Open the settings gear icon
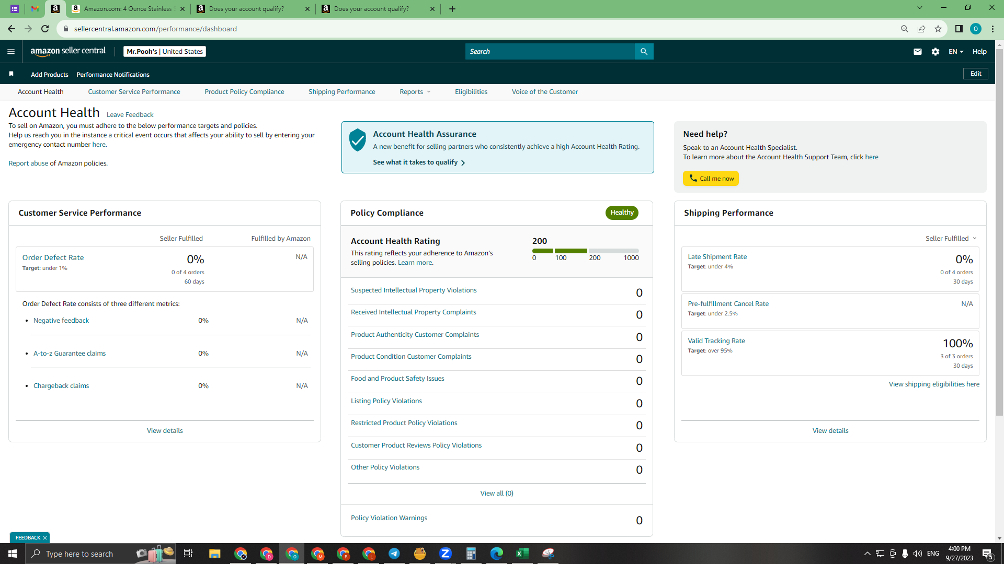This screenshot has height=564, width=1004. (x=935, y=51)
